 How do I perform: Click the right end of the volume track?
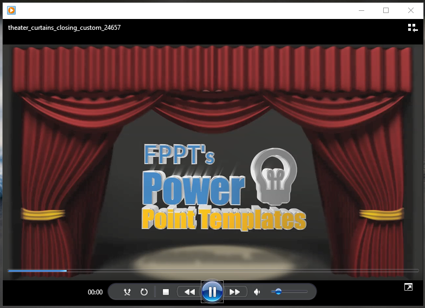pyautogui.click(x=306, y=292)
